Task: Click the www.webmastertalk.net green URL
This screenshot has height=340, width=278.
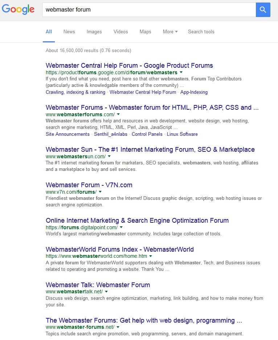Action: tap(74, 291)
